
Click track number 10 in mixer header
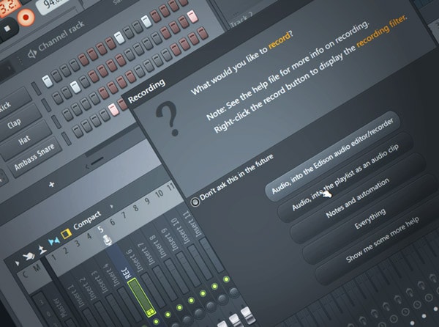click(x=159, y=194)
